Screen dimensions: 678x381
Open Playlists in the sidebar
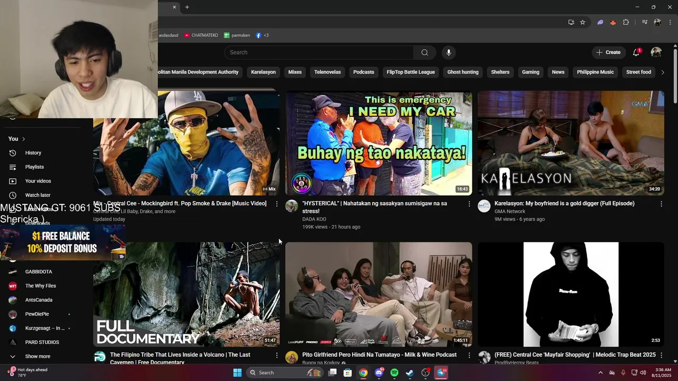(x=34, y=167)
